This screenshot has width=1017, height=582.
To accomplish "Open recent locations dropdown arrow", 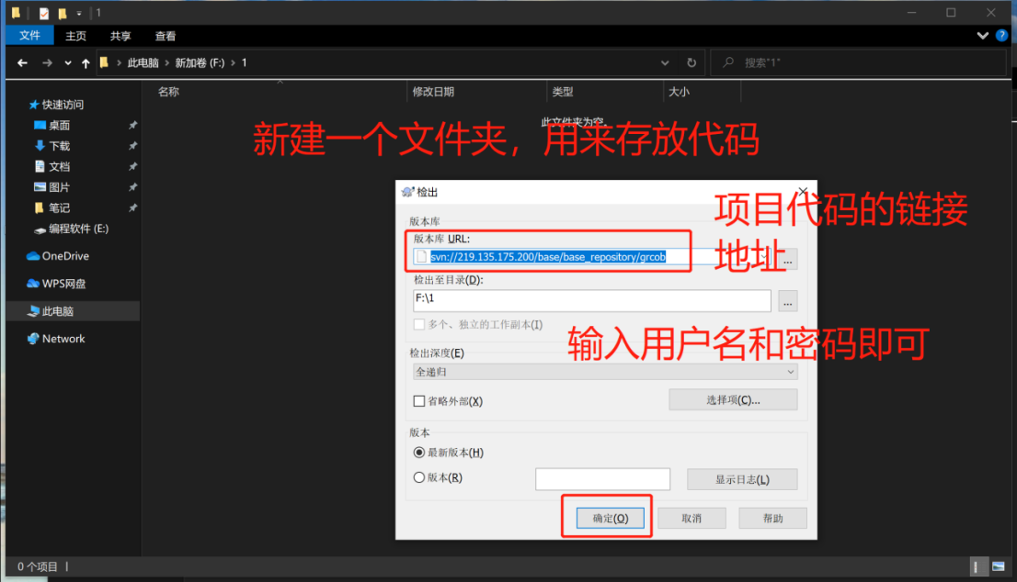I will point(67,62).
